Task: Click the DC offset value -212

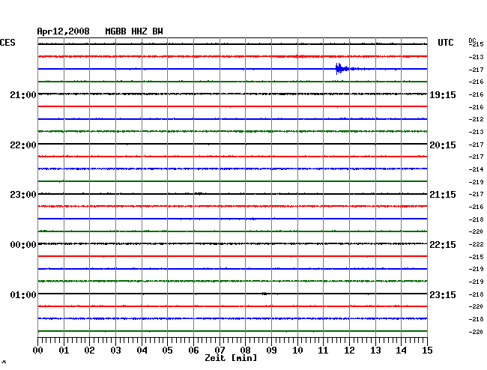Action: click(476, 119)
